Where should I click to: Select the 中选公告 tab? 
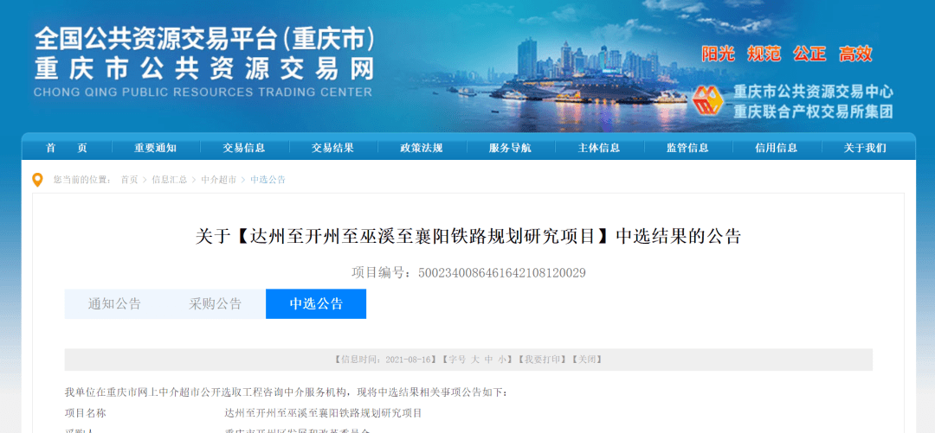pyautogui.click(x=316, y=303)
